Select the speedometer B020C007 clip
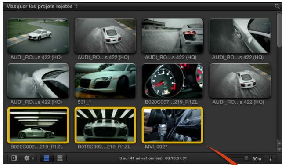 point(173,81)
